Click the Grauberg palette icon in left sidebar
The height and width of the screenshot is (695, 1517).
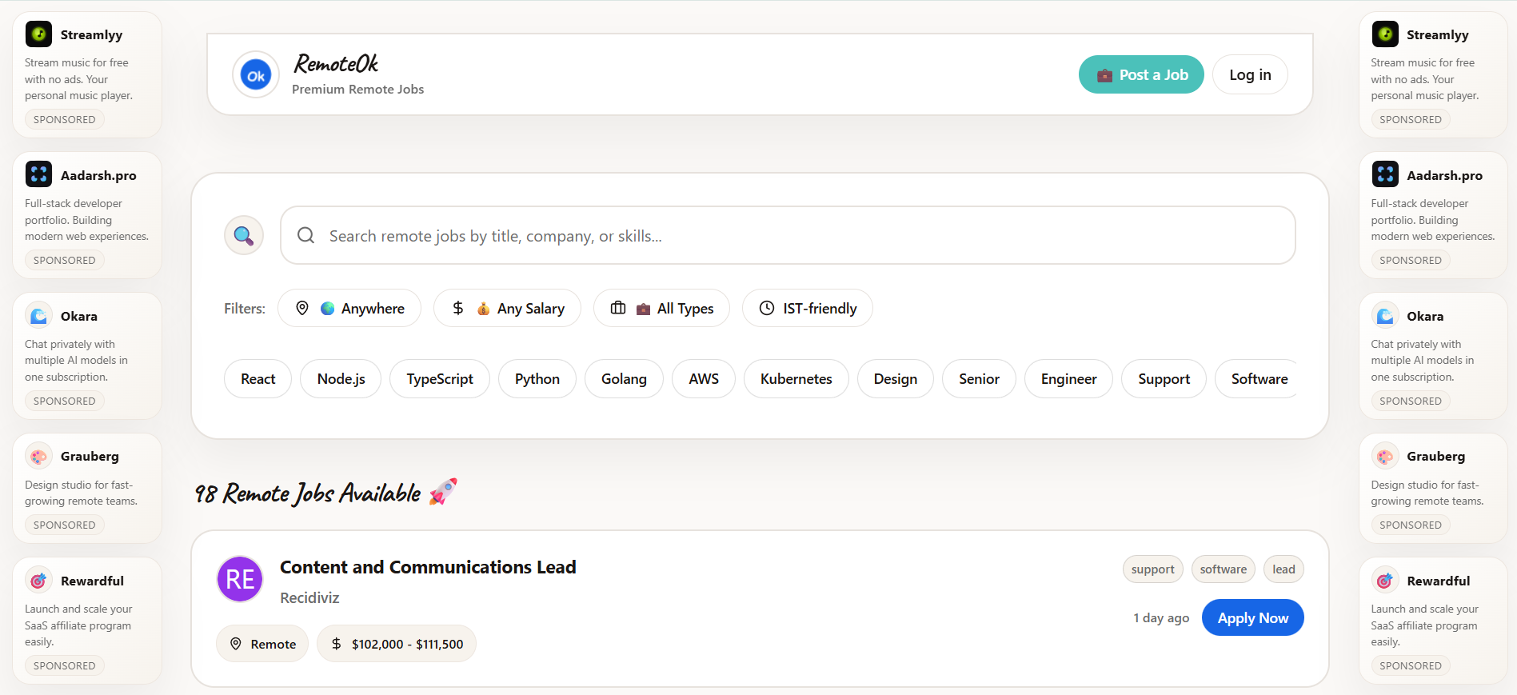point(38,456)
